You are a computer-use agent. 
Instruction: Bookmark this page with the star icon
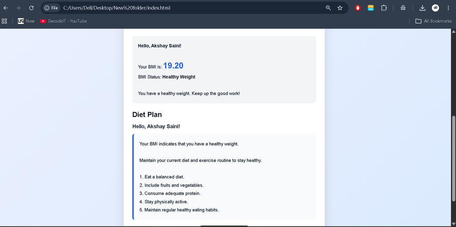(340, 8)
